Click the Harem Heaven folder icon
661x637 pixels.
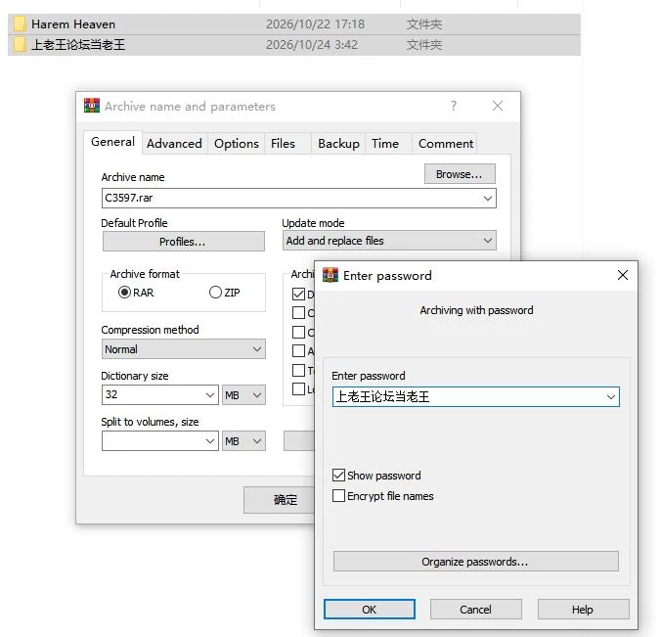coord(20,24)
